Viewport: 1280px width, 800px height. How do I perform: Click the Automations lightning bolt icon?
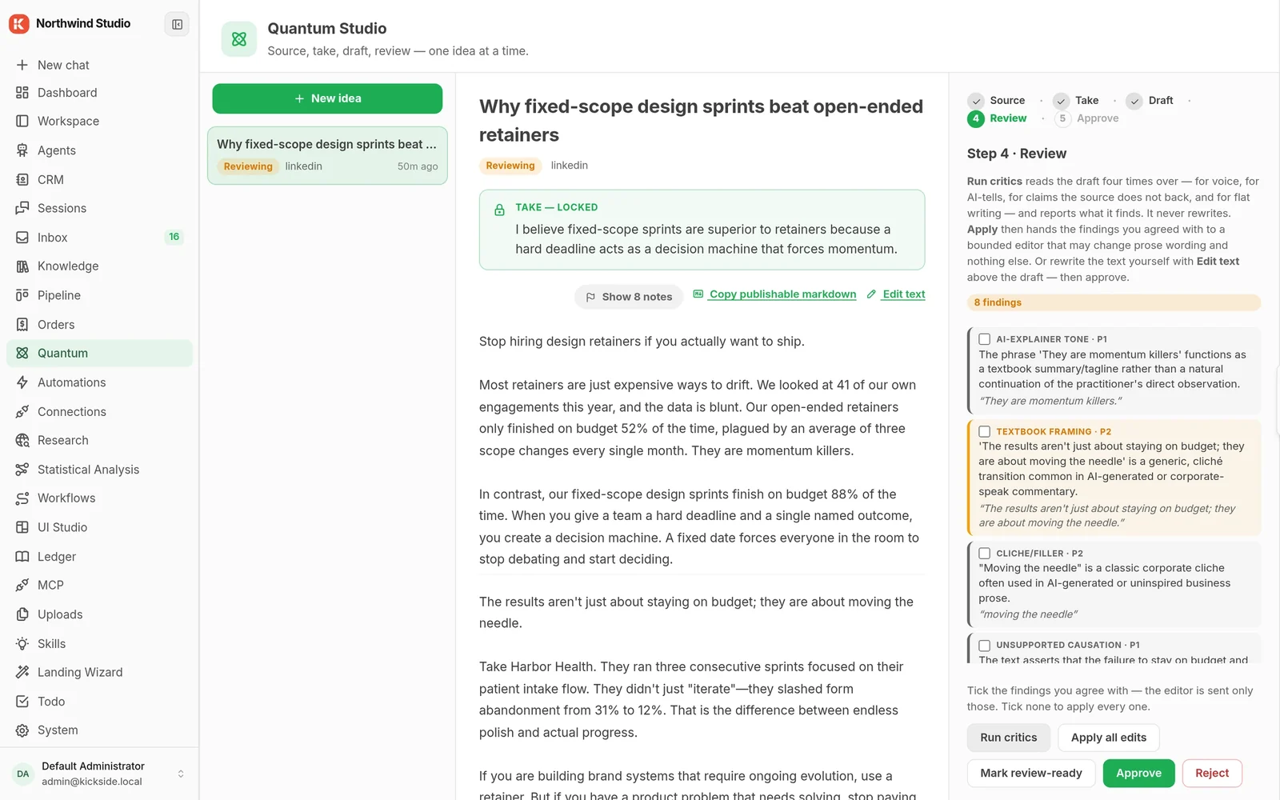[22, 382]
